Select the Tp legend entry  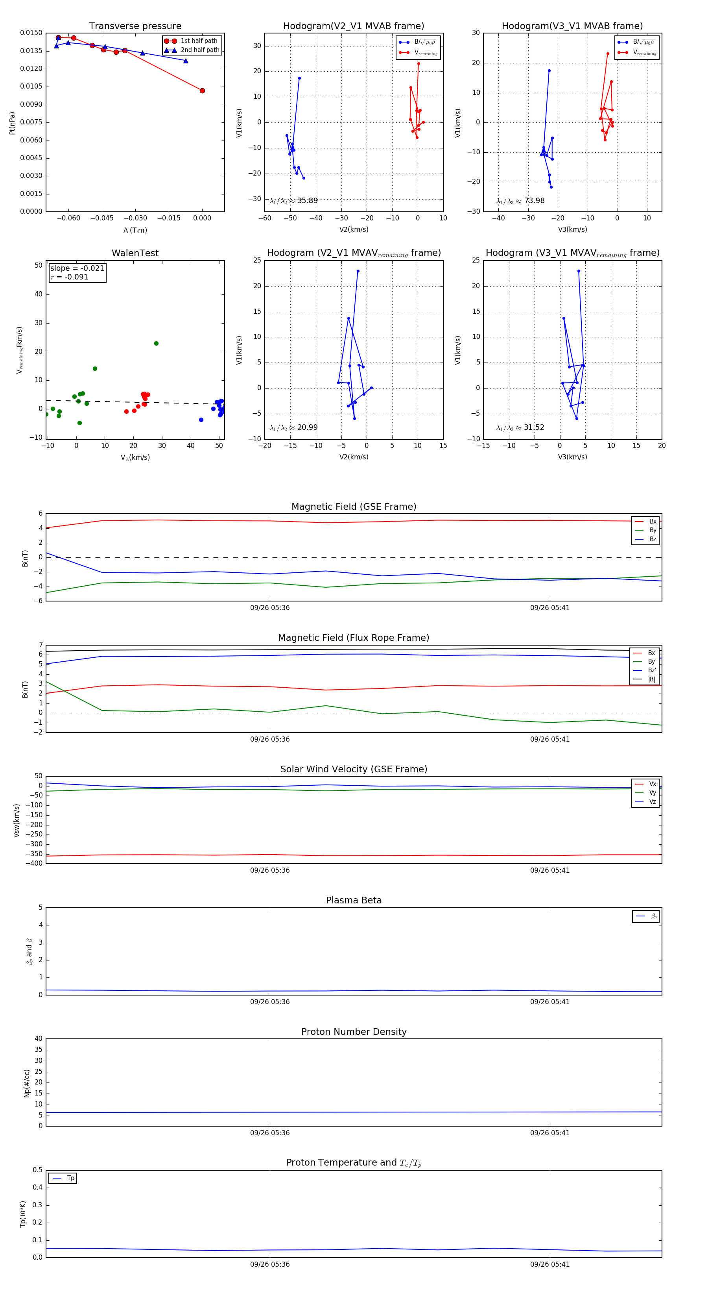pyautogui.click(x=63, y=1178)
